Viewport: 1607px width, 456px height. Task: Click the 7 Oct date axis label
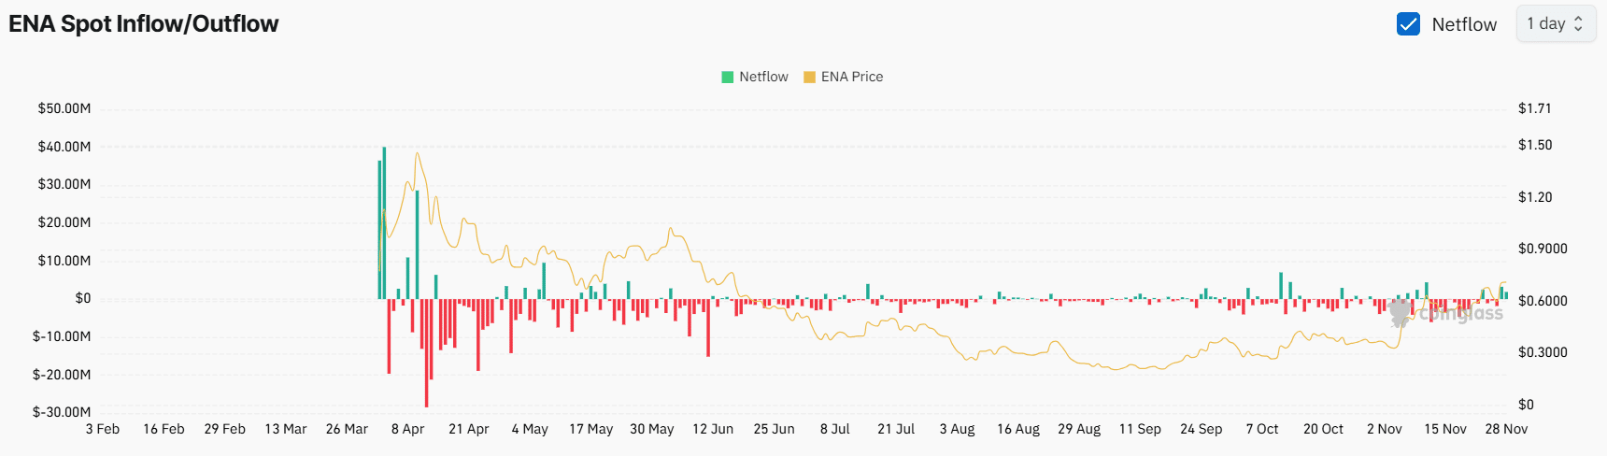click(1262, 429)
